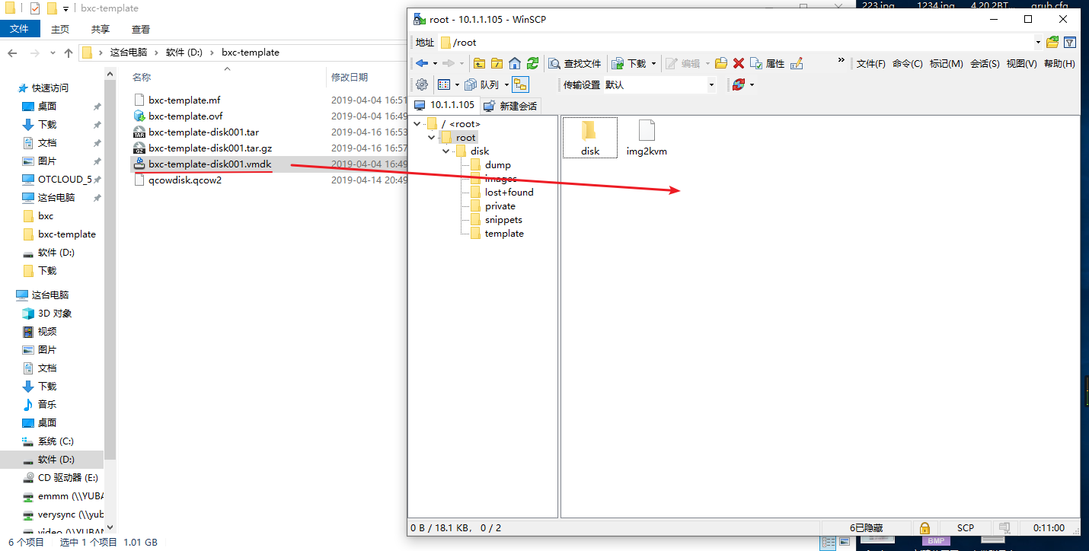Open the 传输设置 transfer settings combo box

click(660, 84)
